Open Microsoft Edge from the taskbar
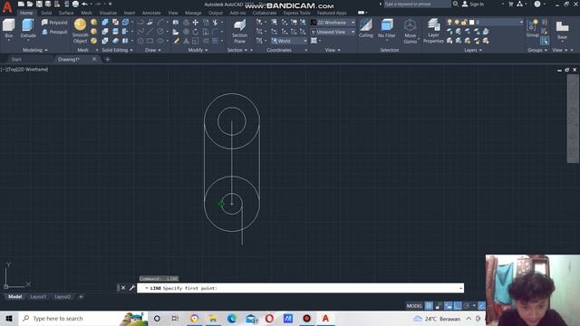Viewport: 580px width, 326px height. pos(232,318)
